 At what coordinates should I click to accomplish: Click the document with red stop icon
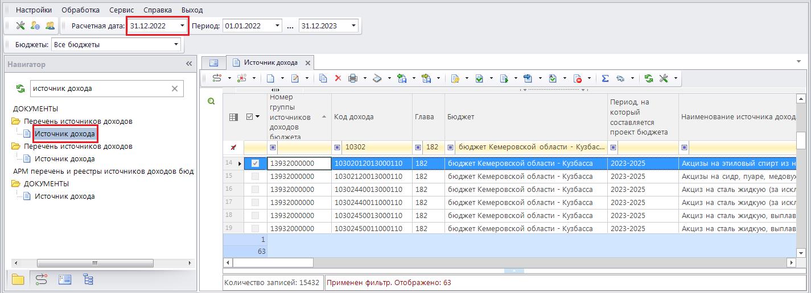point(578,78)
